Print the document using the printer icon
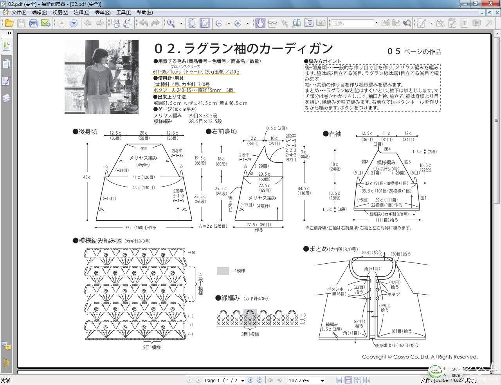This screenshot has width=501, height=385. click(34, 23)
